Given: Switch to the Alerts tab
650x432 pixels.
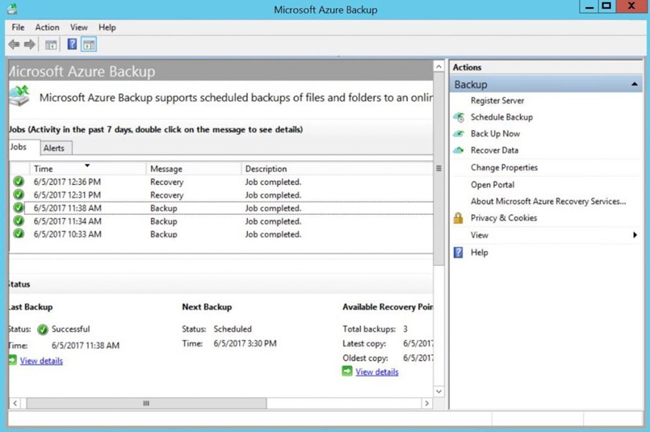Looking at the screenshot, I should point(54,148).
